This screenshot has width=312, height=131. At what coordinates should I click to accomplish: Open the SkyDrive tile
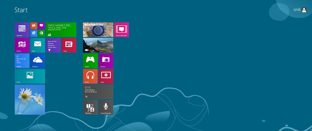[x=38, y=61]
